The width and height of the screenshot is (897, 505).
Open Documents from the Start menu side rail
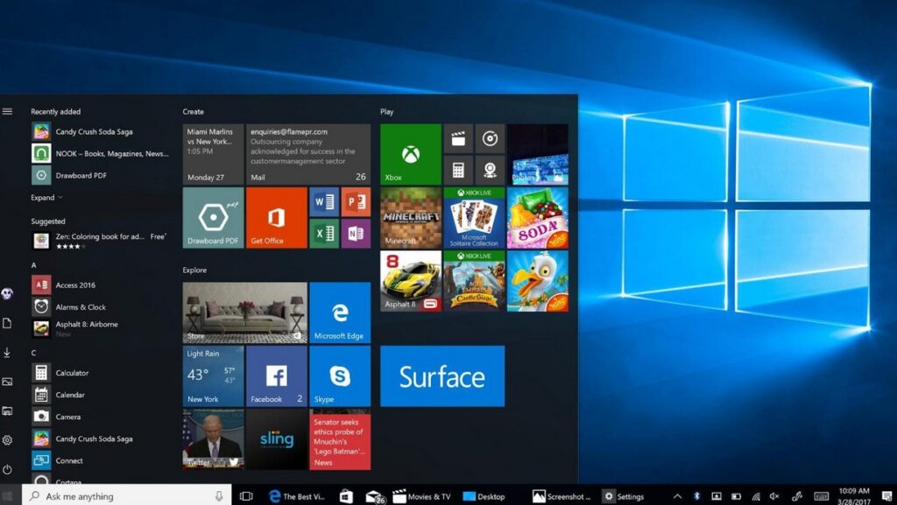click(x=7, y=323)
